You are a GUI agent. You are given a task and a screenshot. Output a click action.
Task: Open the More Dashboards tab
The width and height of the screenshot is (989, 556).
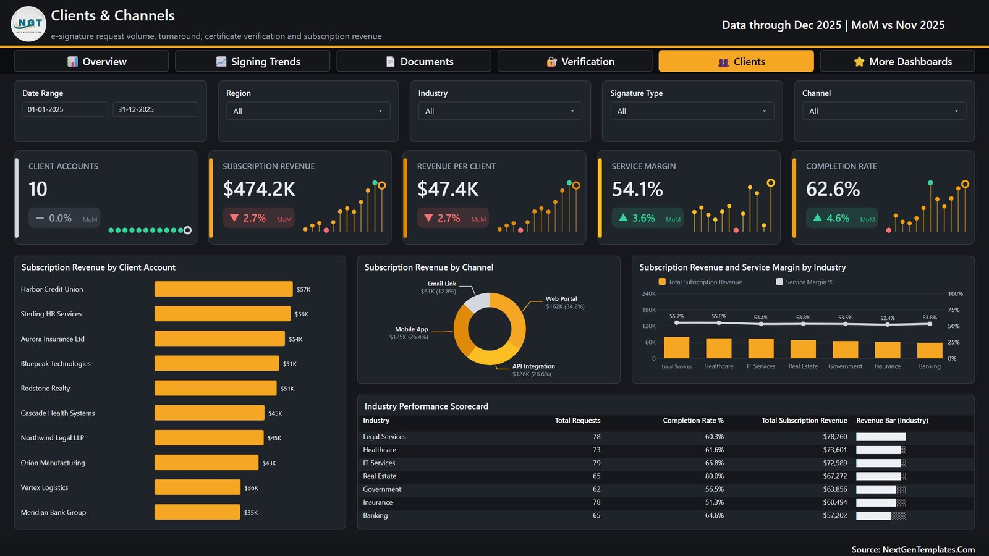pyautogui.click(x=898, y=61)
